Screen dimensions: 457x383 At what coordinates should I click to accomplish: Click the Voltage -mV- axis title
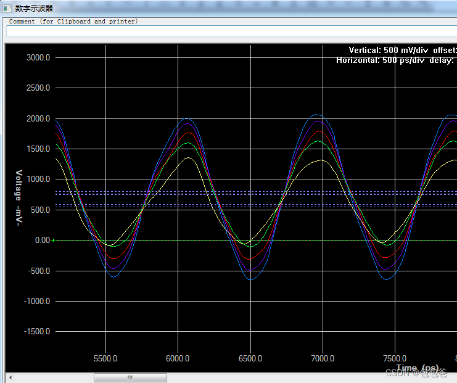[x=19, y=197]
